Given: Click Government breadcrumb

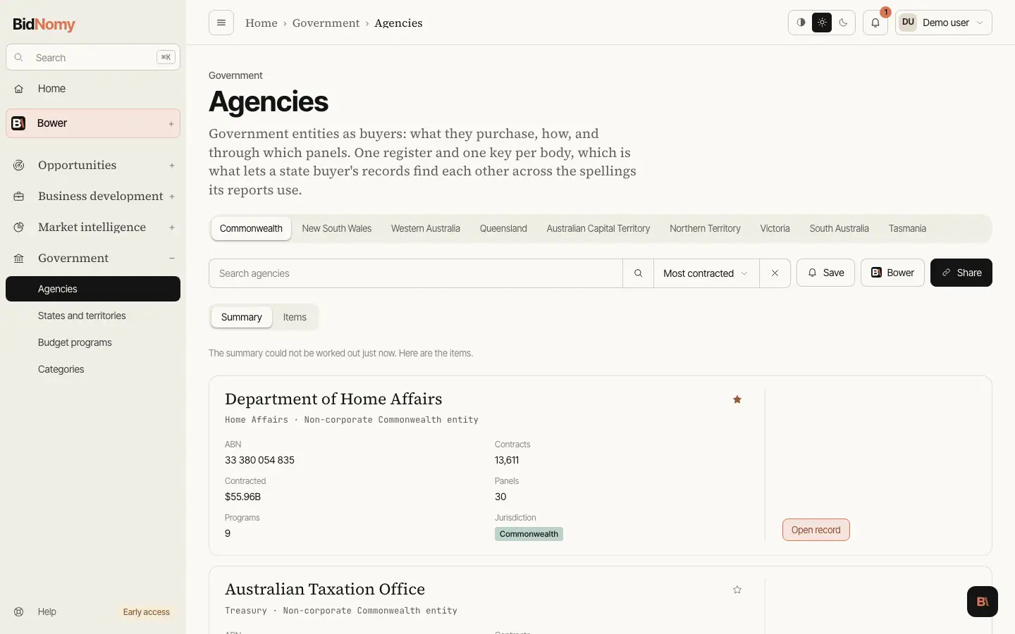Looking at the screenshot, I should tap(326, 23).
